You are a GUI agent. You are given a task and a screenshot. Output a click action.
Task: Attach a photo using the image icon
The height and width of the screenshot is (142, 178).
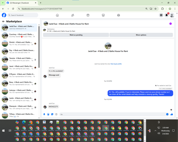pyautogui.click(x=48, y=114)
